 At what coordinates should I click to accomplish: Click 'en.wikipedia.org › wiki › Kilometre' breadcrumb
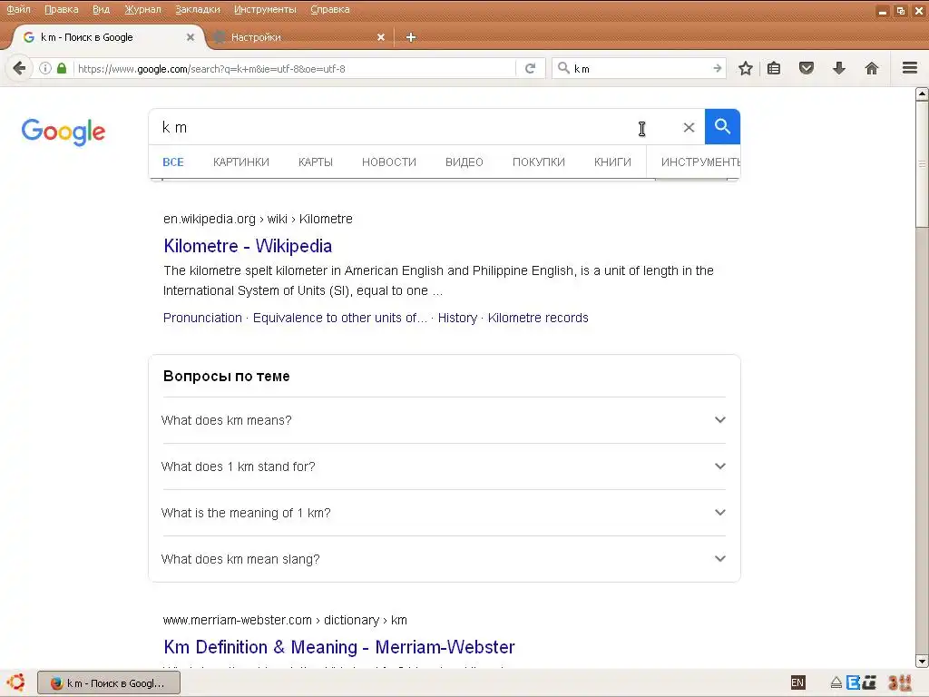258,219
